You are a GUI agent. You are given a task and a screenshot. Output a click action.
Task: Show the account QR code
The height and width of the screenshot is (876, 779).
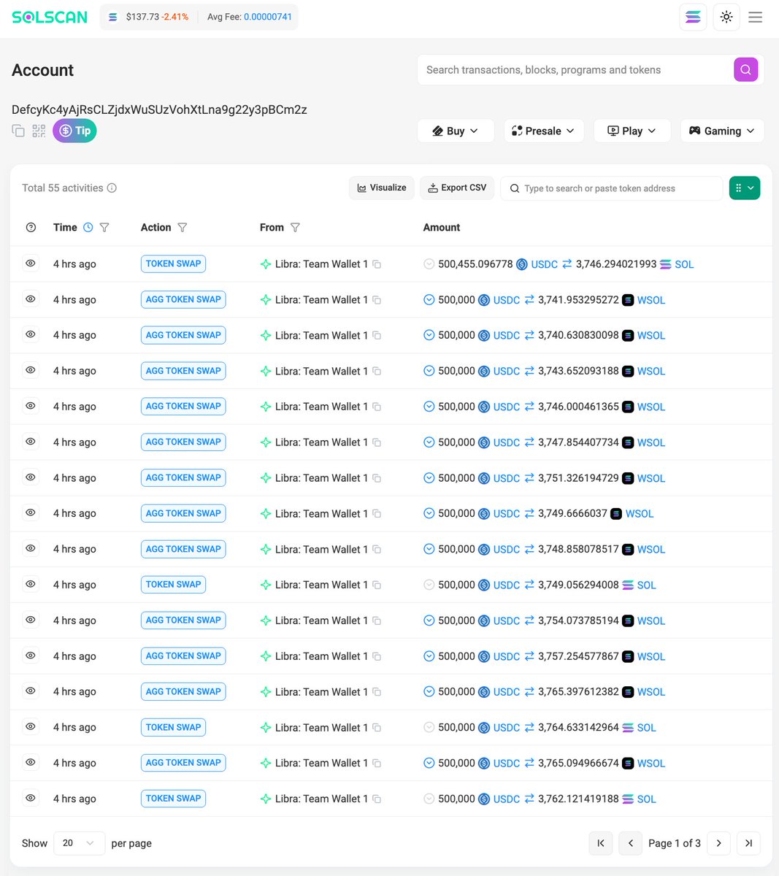38,131
